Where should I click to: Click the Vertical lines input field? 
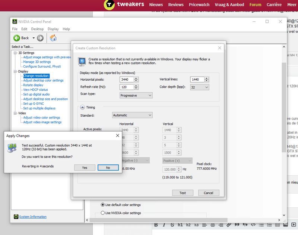[x=197, y=80]
